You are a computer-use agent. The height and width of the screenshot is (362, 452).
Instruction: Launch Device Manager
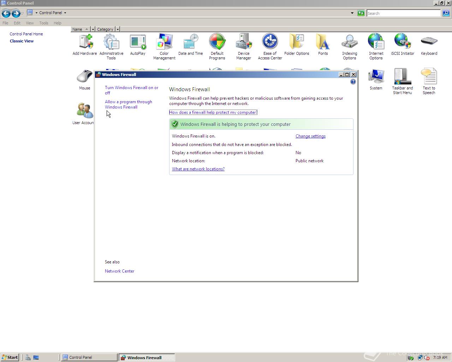tap(244, 47)
